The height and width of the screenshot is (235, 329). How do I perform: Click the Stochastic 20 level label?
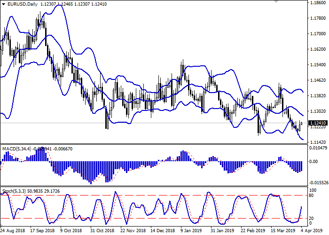tap(311, 219)
